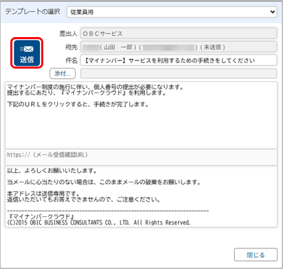Open the テンプレートの選択 dropdown showing 従業員用
Viewport: 283px width, 269px height.
coord(172,12)
